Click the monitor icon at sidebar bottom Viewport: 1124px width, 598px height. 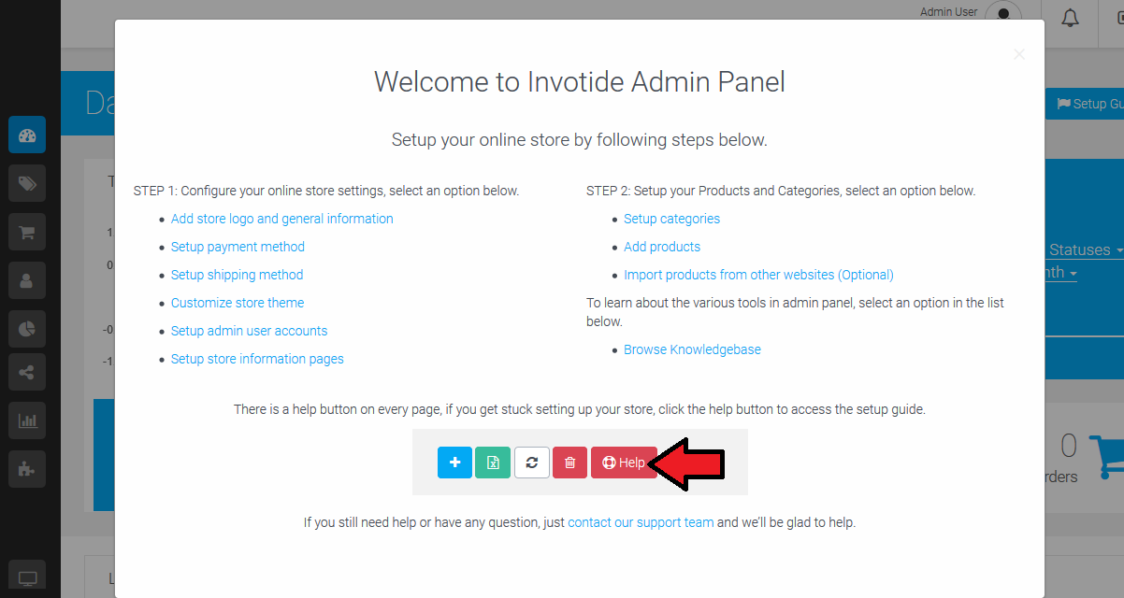pos(27,578)
